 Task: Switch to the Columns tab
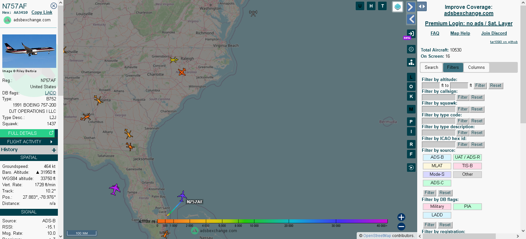click(x=476, y=68)
